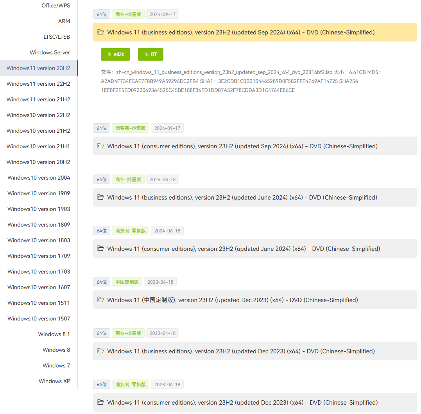Select Windows10 version 1909 in sidebar

click(38, 193)
